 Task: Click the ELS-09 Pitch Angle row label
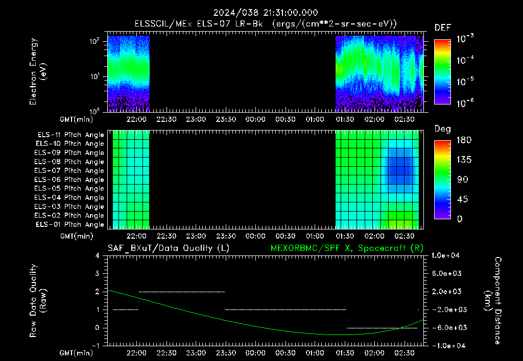click(69, 153)
